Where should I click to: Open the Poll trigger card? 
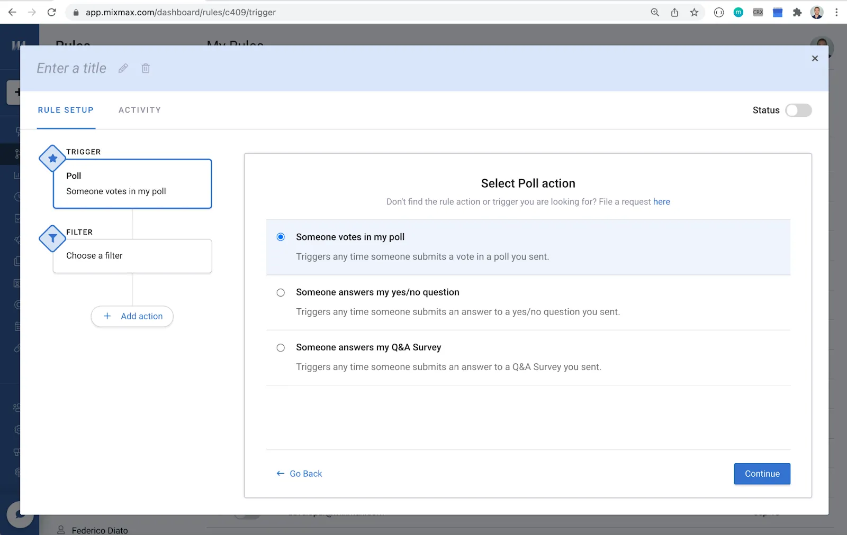pos(132,183)
